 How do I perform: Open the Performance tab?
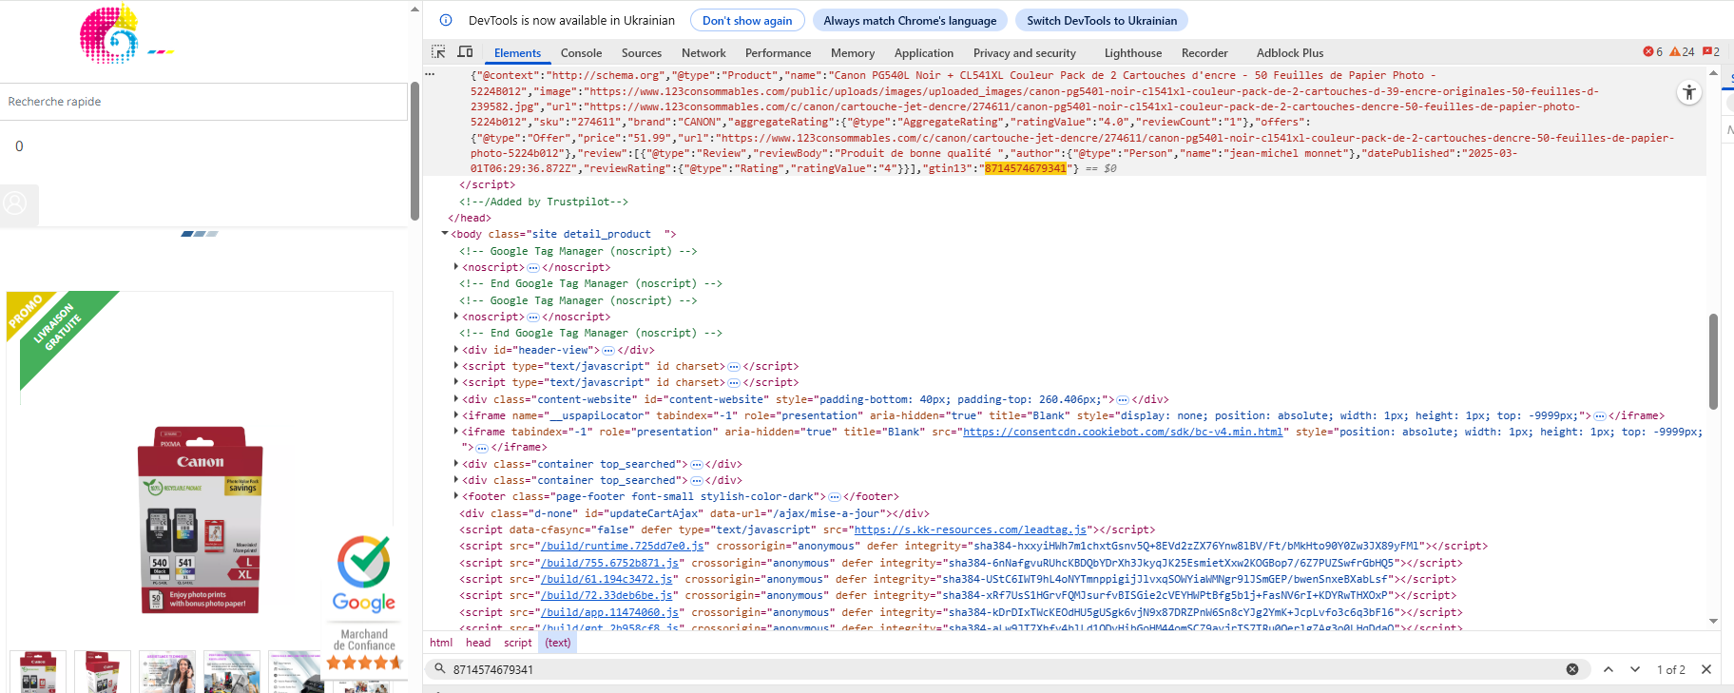[778, 53]
